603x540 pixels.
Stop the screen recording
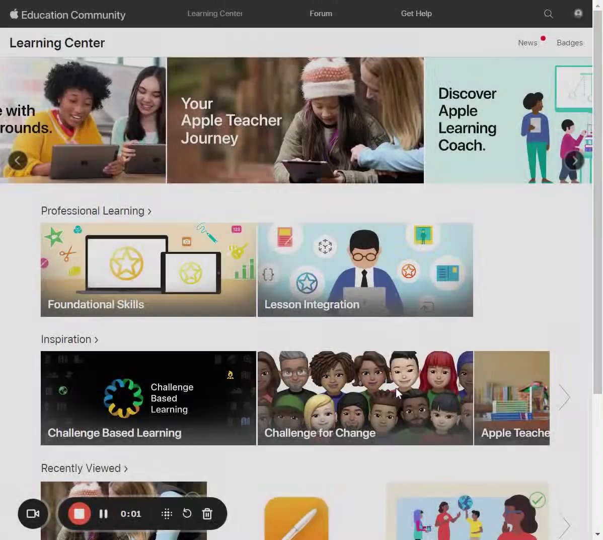(79, 513)
